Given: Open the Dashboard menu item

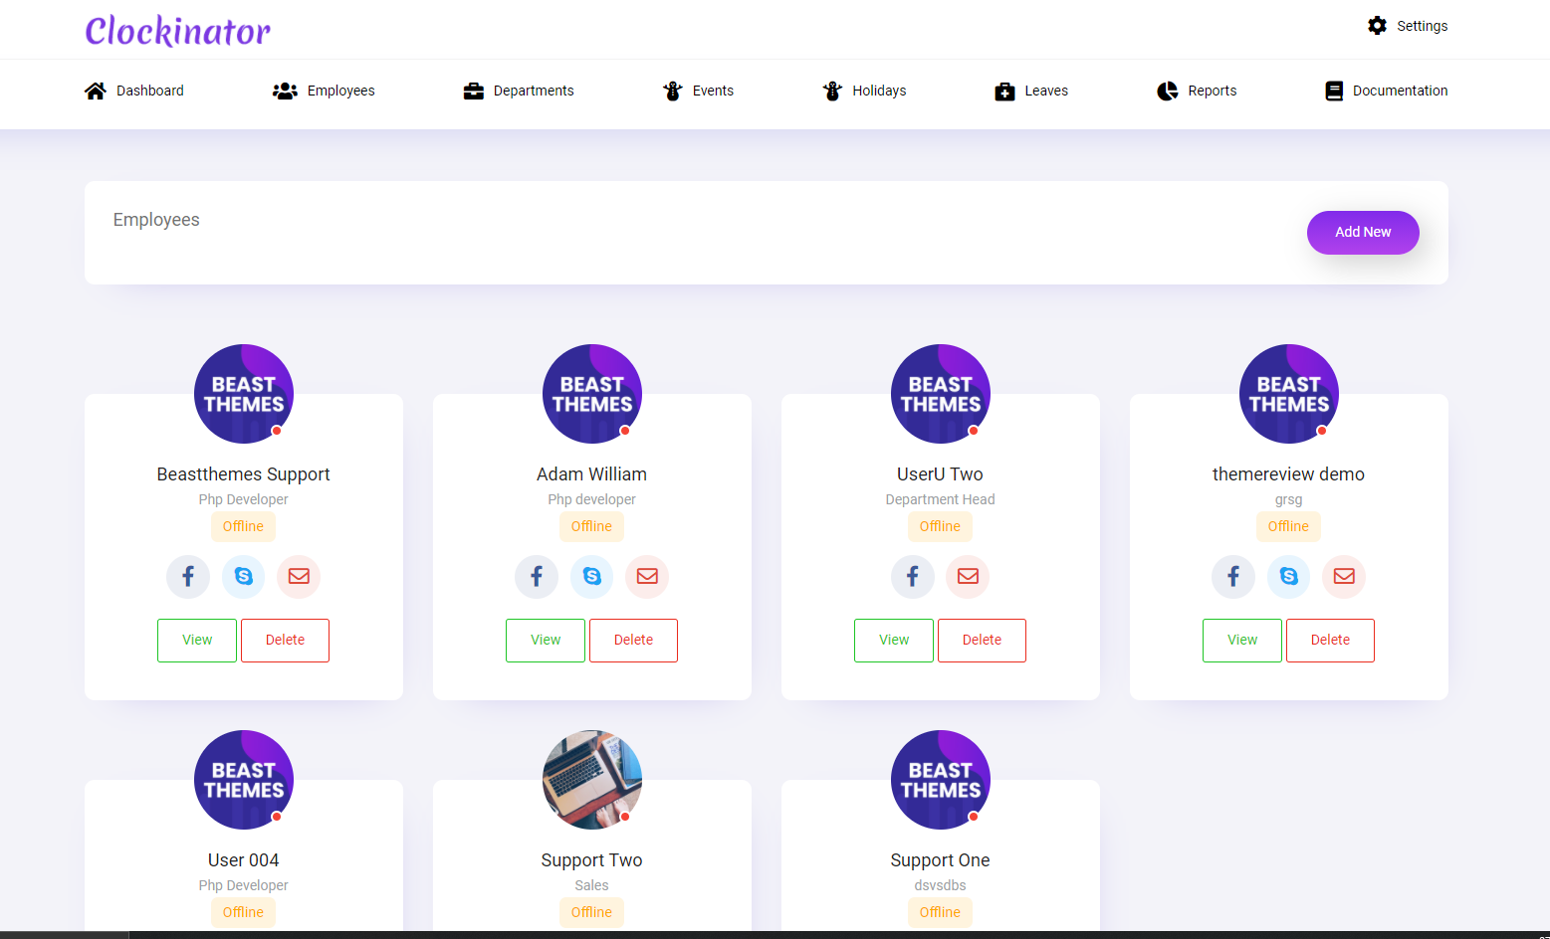Looking at the screenshot, I should point(134,91).
